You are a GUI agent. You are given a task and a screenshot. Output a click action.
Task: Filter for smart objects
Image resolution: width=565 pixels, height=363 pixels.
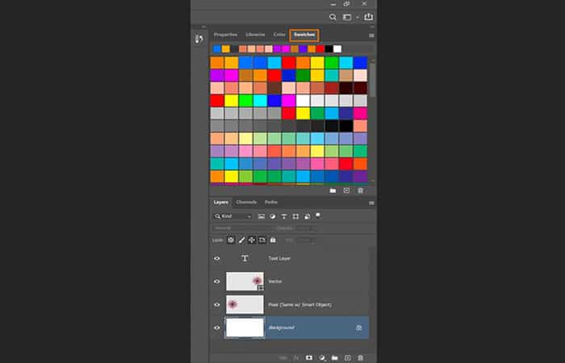pos(307,216)
